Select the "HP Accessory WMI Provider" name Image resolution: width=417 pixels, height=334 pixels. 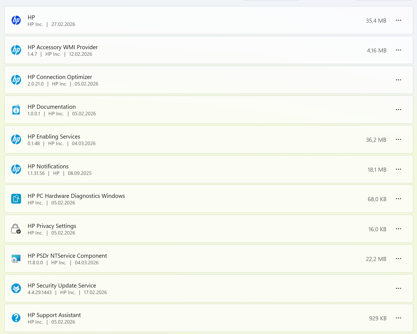(63, 47)
